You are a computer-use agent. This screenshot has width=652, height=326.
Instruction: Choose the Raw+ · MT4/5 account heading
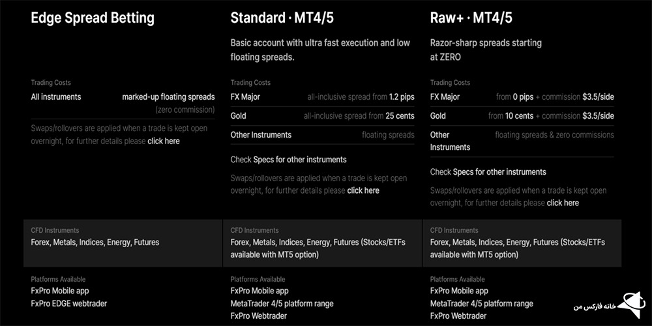(471, 18)
